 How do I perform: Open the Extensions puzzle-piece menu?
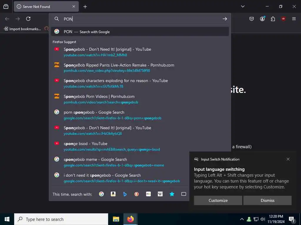coord(273,19)
